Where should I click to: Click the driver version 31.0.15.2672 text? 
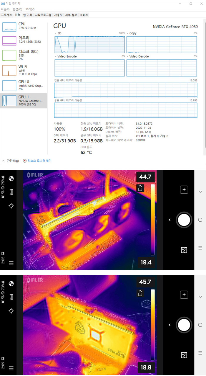tap(144, 123)
